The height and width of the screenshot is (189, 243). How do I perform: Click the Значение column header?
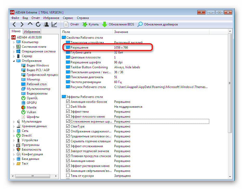(161, 32)
